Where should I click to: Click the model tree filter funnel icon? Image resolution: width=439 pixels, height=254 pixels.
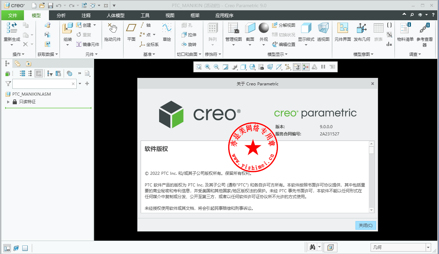8,84
